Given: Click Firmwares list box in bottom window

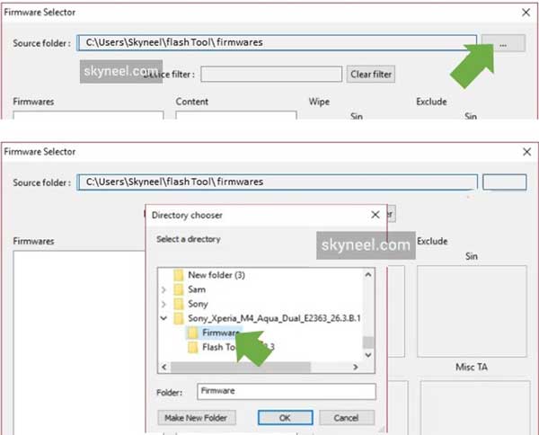Looking at the screenshot, I should pos(79,342).
